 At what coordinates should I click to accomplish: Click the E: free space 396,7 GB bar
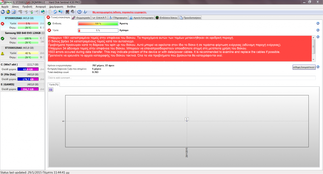28,89
